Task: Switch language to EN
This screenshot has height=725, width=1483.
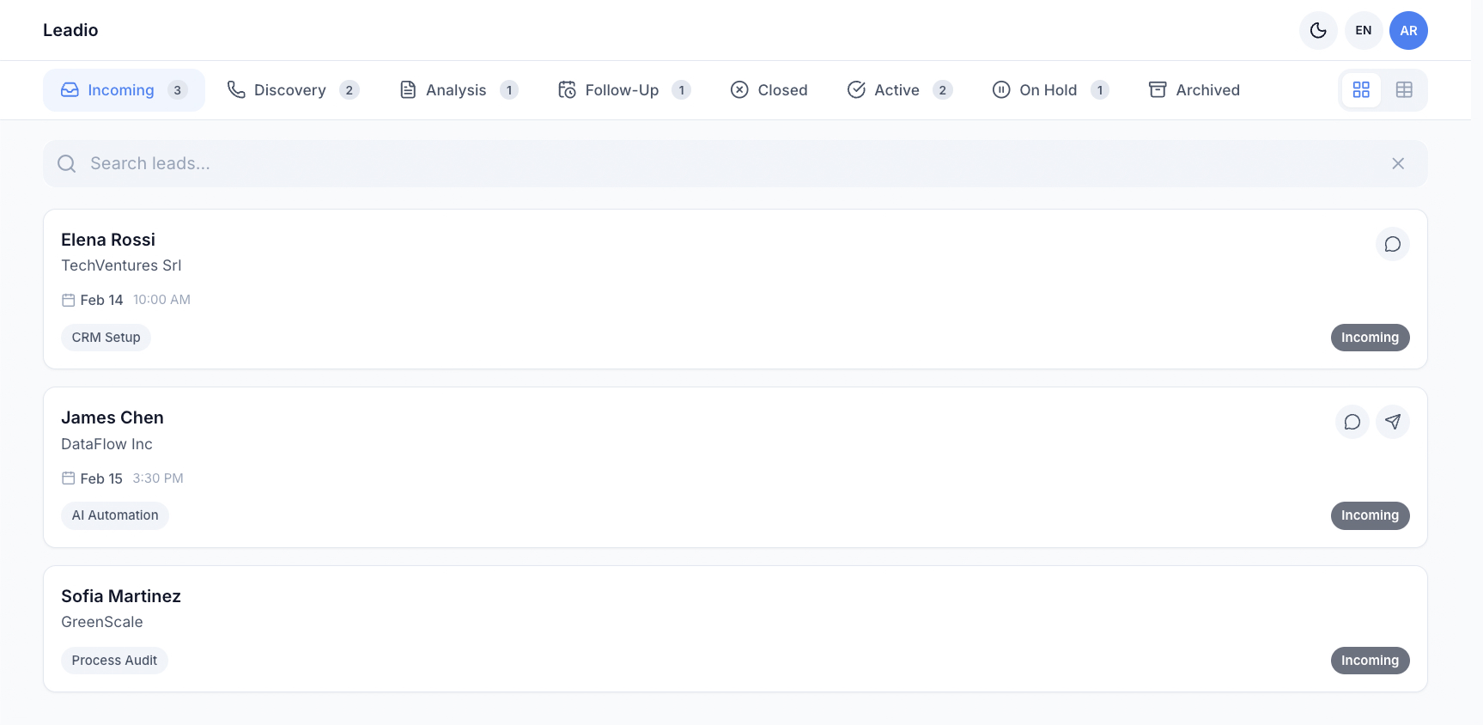Action: point(1364,31)
